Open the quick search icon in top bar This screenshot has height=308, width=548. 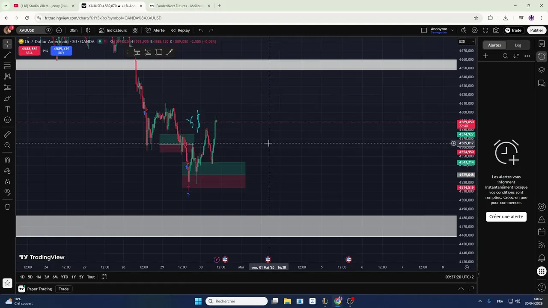pyautogui.click(x=464, y=30)
